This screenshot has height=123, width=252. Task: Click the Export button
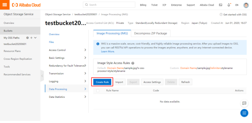[x=133, y=82]
